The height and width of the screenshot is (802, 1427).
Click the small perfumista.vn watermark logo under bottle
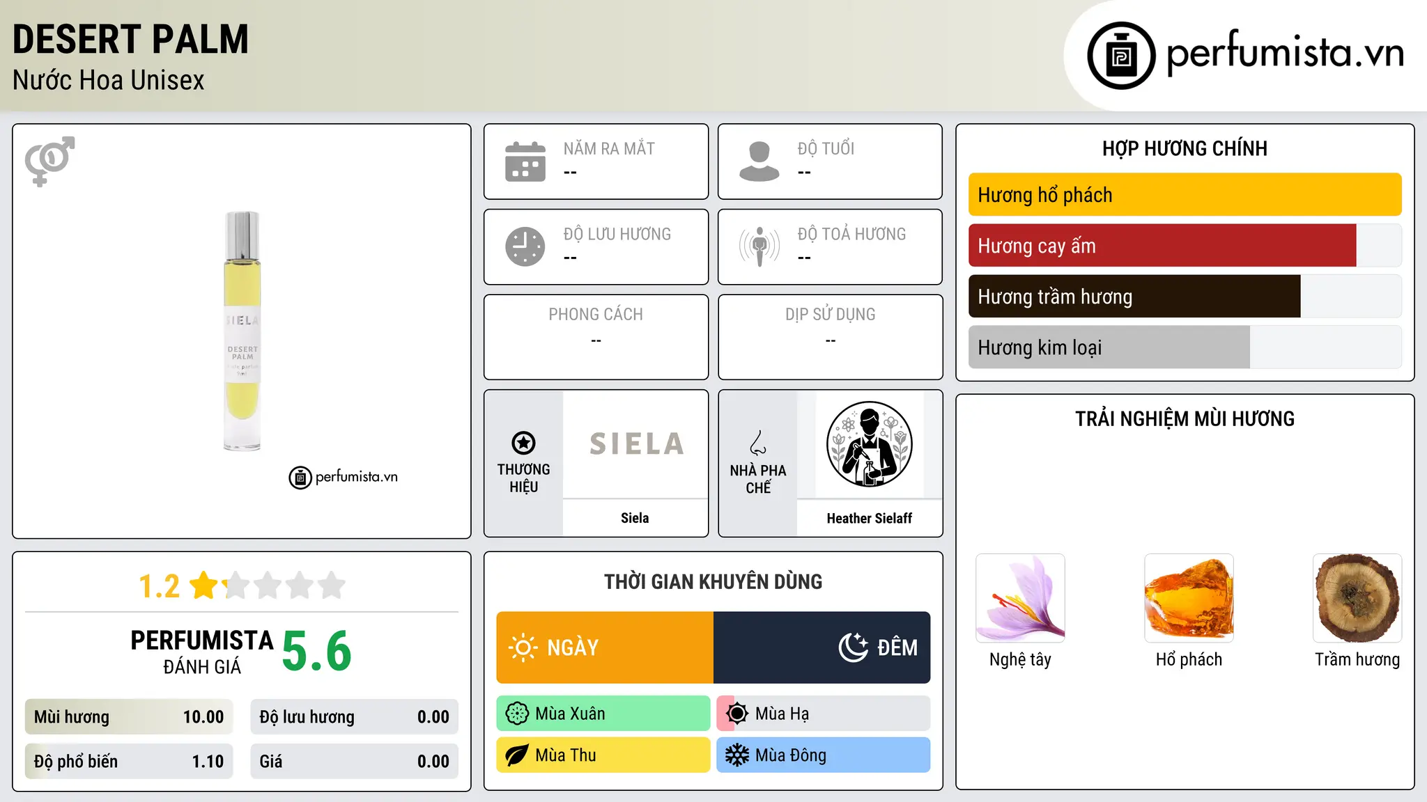343,478
